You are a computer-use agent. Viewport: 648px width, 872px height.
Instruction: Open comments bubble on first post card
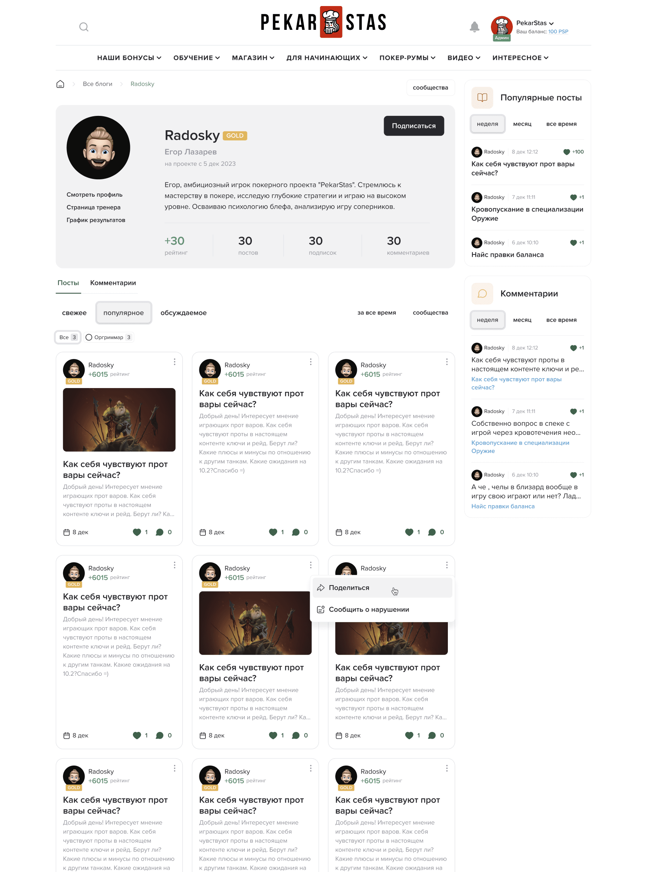[x=160, y=532]
